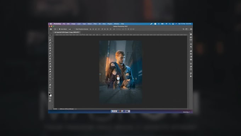This screenshot has width=241, height=136.
Task: Select the Blur tool
Action: coord(50,69)
